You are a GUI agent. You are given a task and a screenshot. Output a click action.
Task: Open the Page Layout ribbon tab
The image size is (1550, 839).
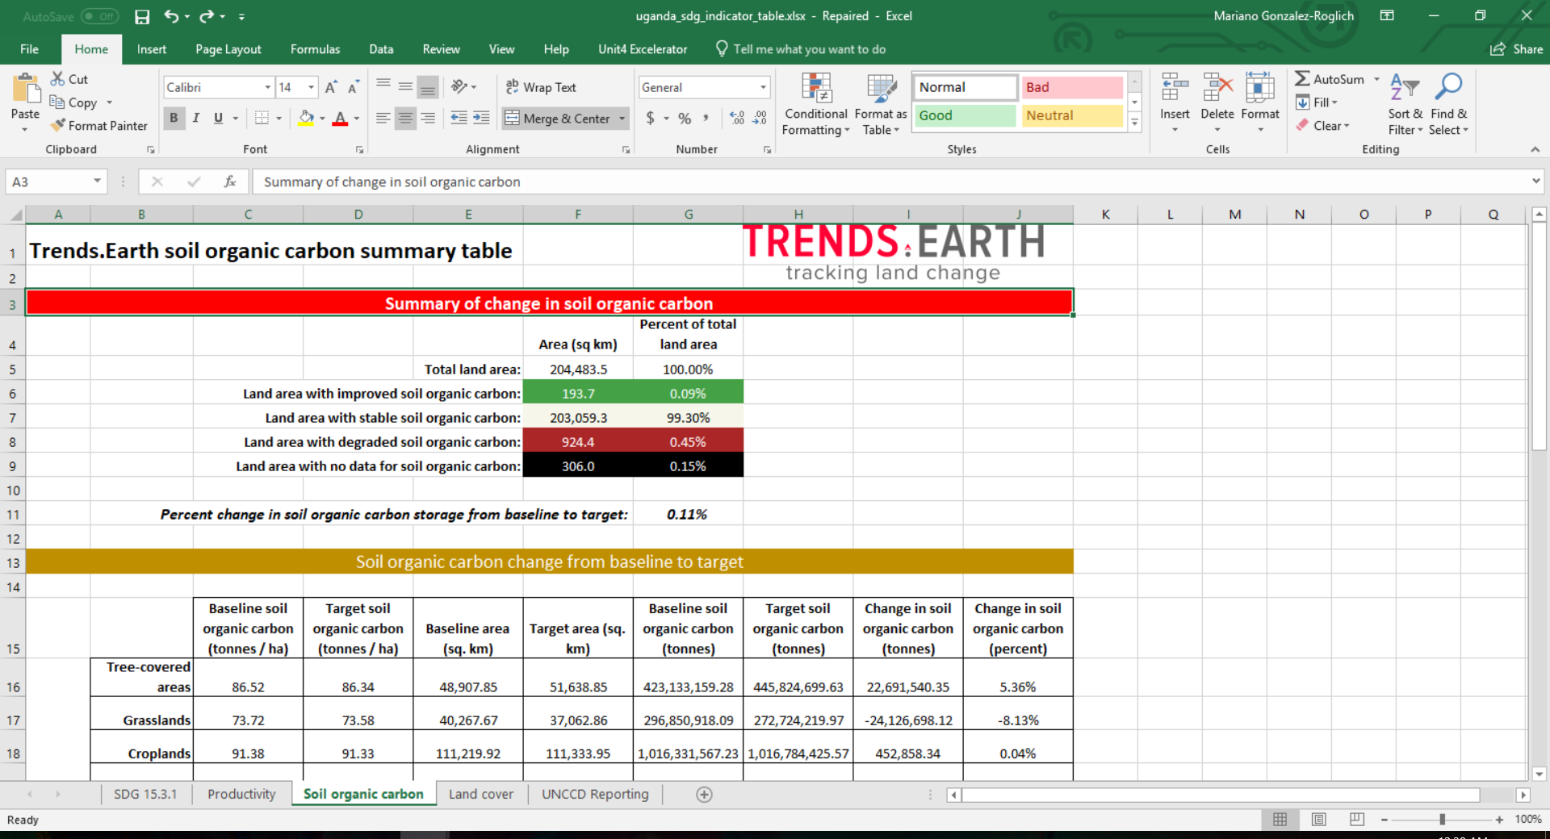(x=228, y=49)
